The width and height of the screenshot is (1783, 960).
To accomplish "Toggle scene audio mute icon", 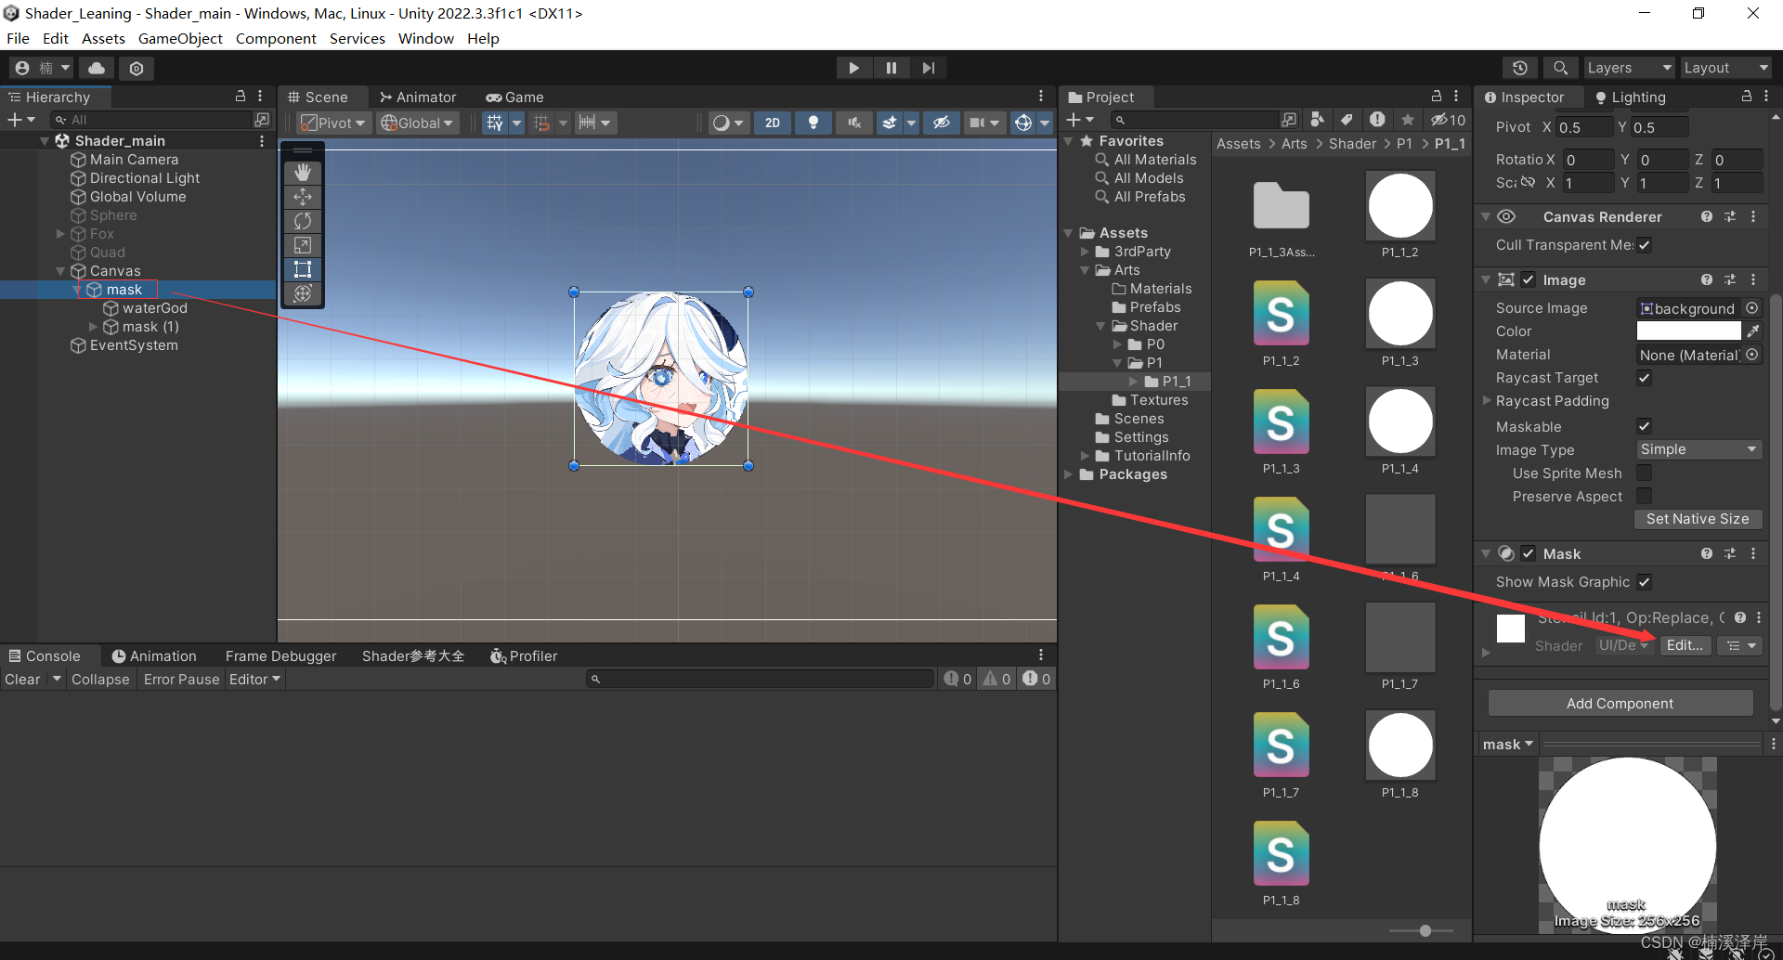I will pos(854,123).
